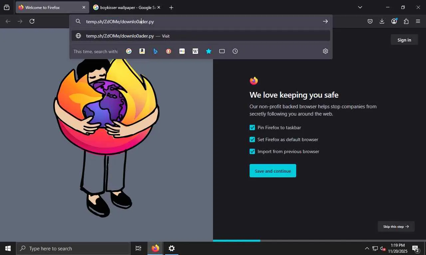The width and height of the screenshot is (426, 255).
Task: Close the boykisser wallpaper tab
Action: point(158,7)
